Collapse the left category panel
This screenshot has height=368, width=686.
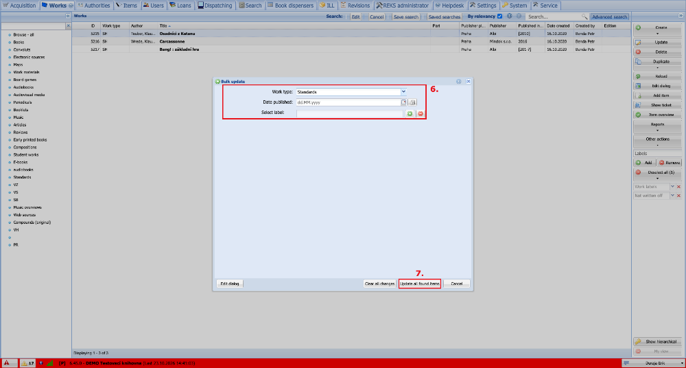point(68,16)
